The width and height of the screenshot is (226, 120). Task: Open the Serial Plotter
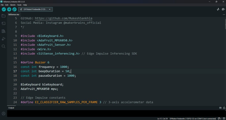[218, 9]
